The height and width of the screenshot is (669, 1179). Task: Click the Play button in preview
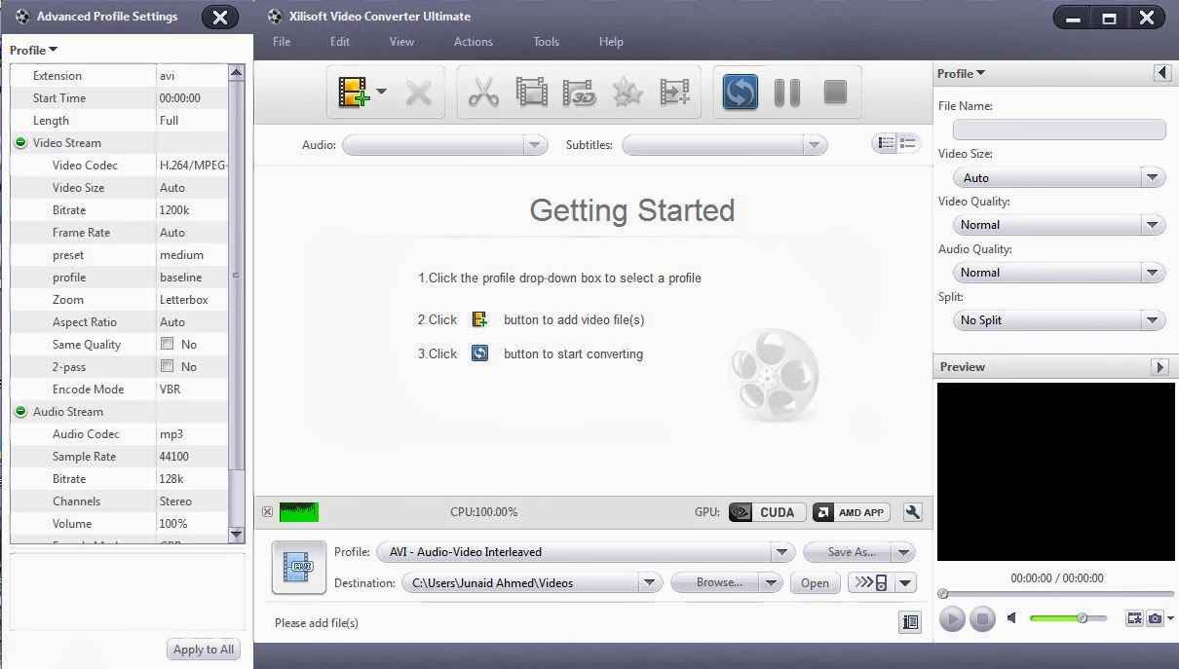(952, 618)
